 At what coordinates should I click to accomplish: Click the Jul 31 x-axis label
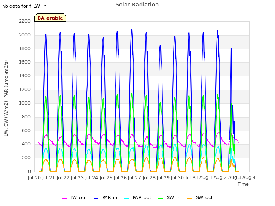pyautogui.click(x=192, y=178)
